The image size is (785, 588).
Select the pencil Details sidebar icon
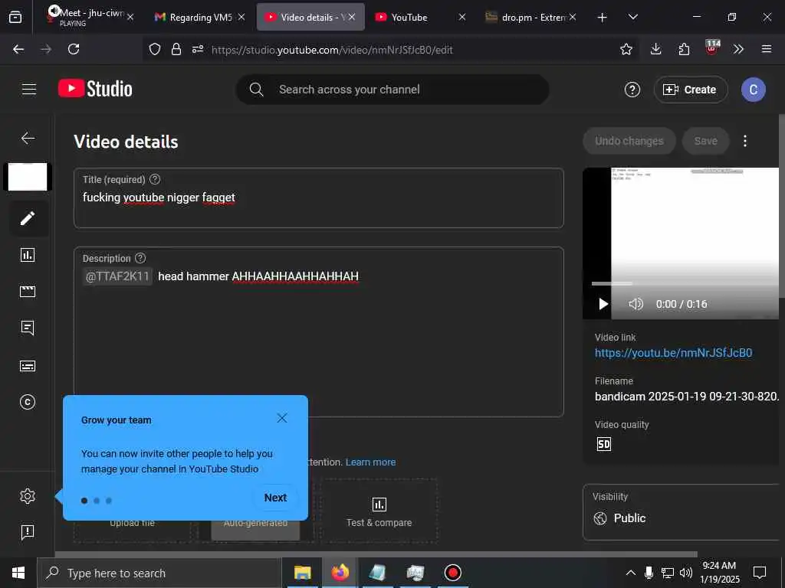click(x=28, y=218)
